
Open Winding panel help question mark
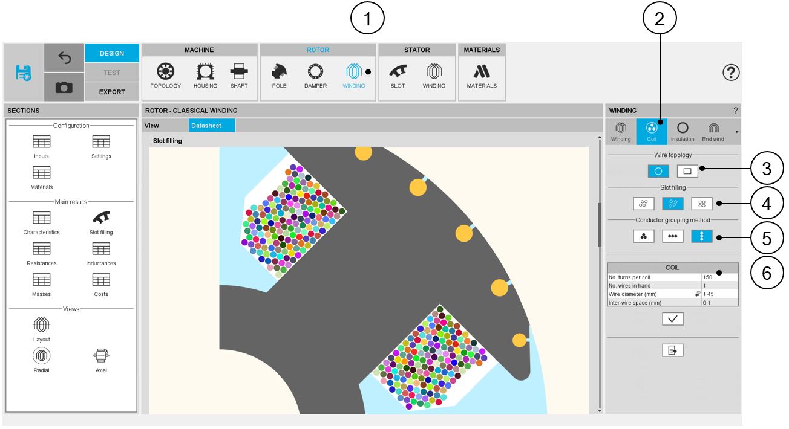pyautogui.click(x=736, y=111)
